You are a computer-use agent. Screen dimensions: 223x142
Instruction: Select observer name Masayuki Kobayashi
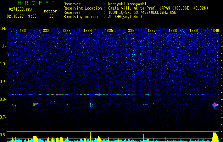(x=127, y=4)
